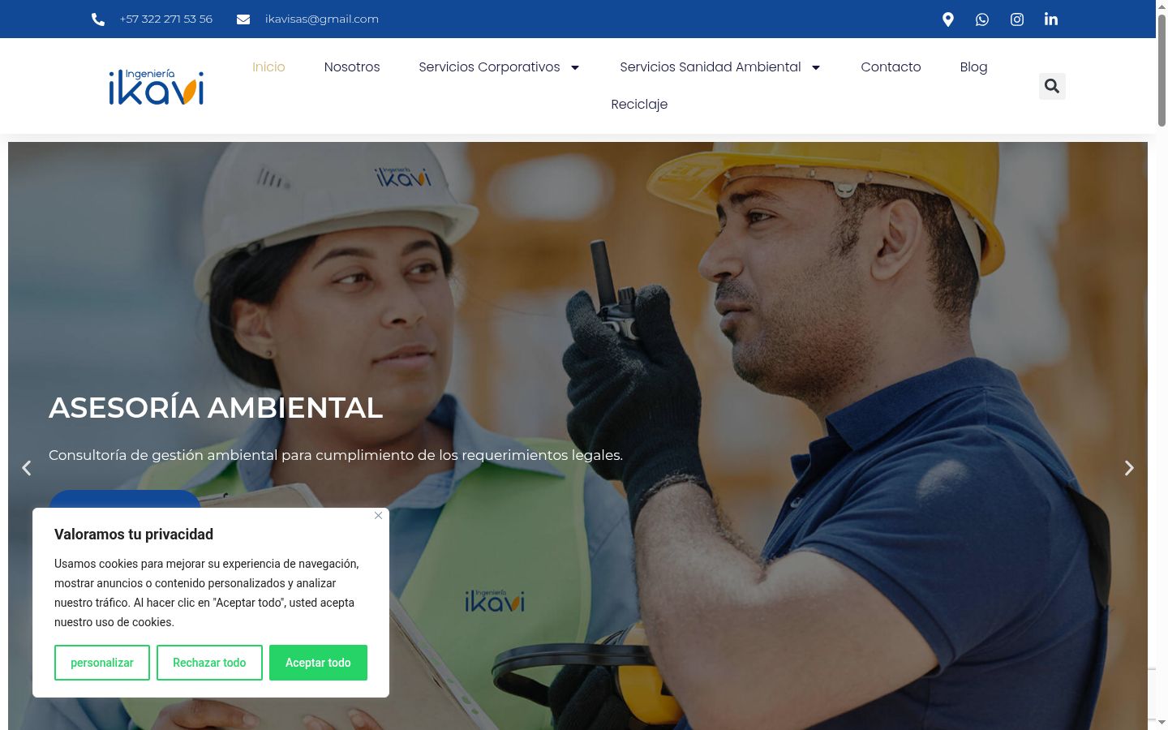Click the phone icon beside the number
The width and height of the screenshot is (1168, 730).
98,19
